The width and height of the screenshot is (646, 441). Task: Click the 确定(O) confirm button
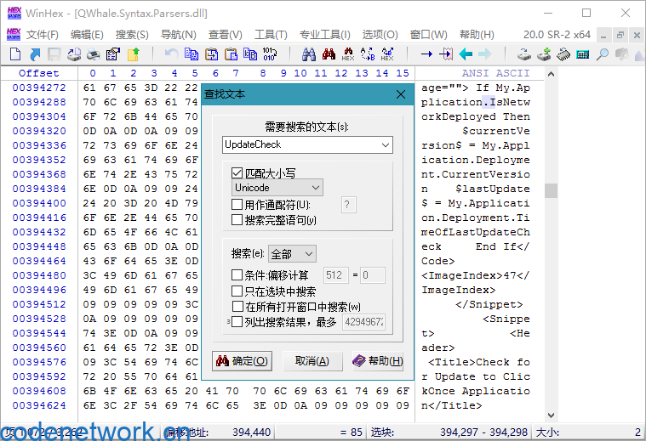(242, 361)
